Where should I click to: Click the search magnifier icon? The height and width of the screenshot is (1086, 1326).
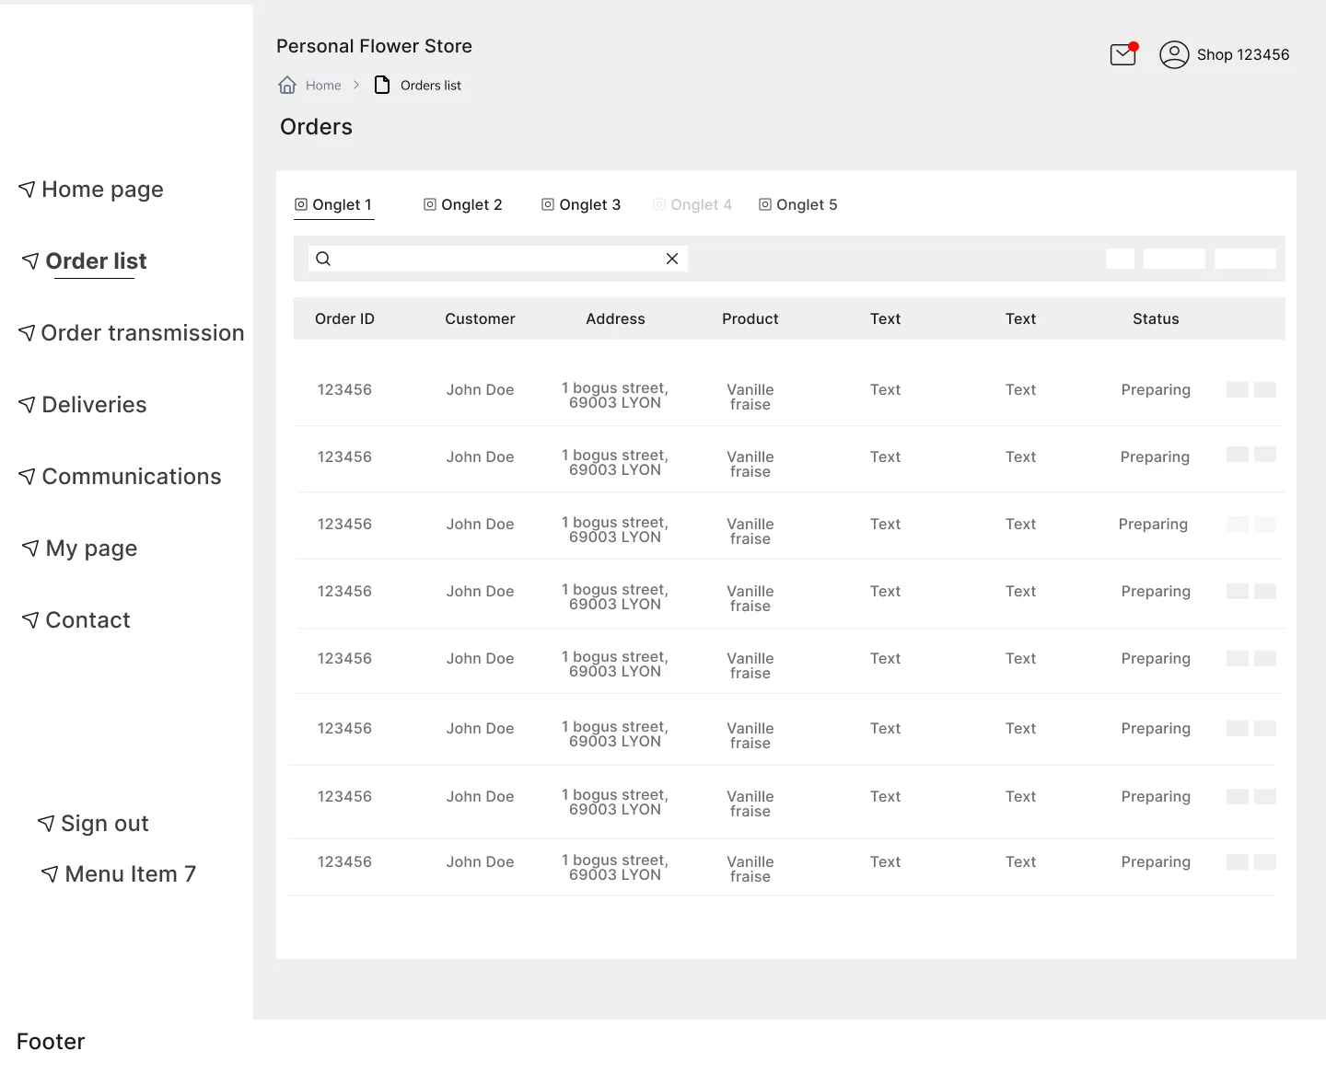tap(323, 259)
